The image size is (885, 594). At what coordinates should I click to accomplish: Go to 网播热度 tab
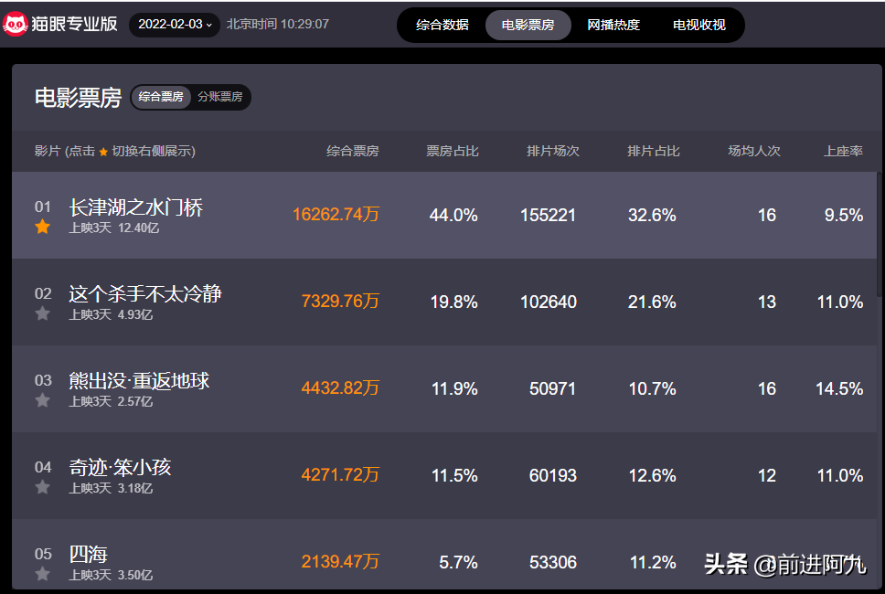(x=613, y=25)
